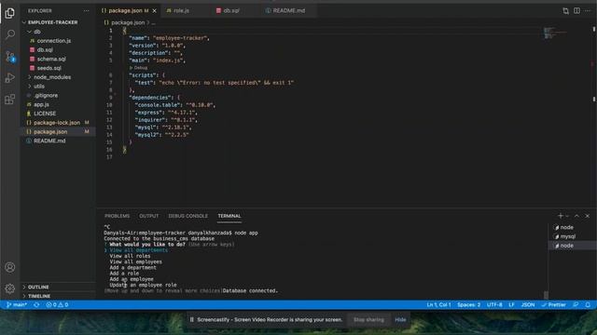
Task: Open editor more actions ellipsis
Action: coord(588,10)
